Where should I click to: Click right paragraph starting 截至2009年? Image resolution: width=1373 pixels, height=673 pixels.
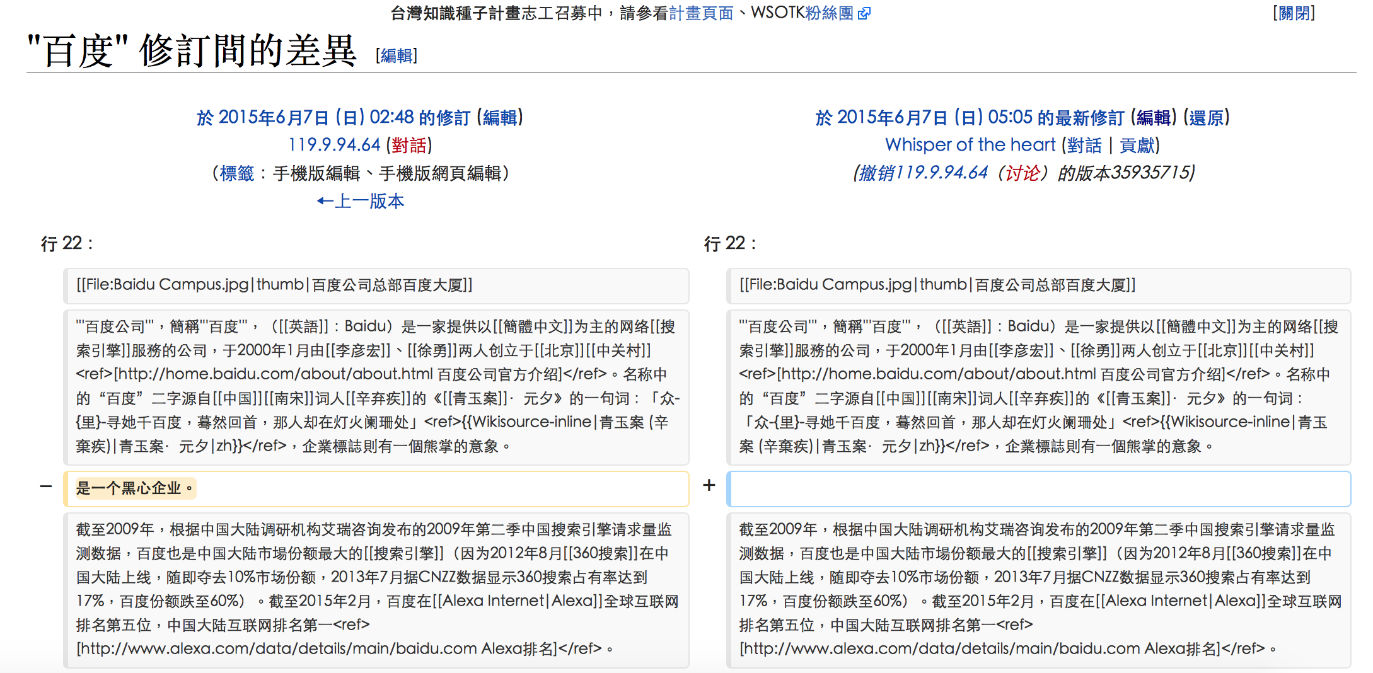(1038, 590)
